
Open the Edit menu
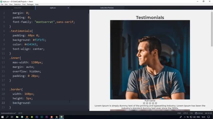pos(6,4)
